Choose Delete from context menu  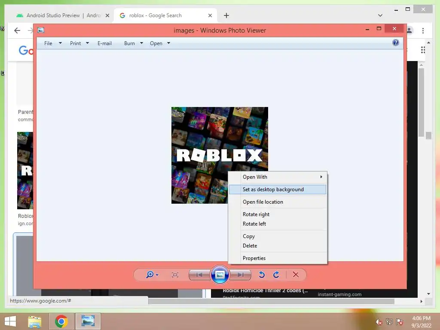(x=278, y=245)
